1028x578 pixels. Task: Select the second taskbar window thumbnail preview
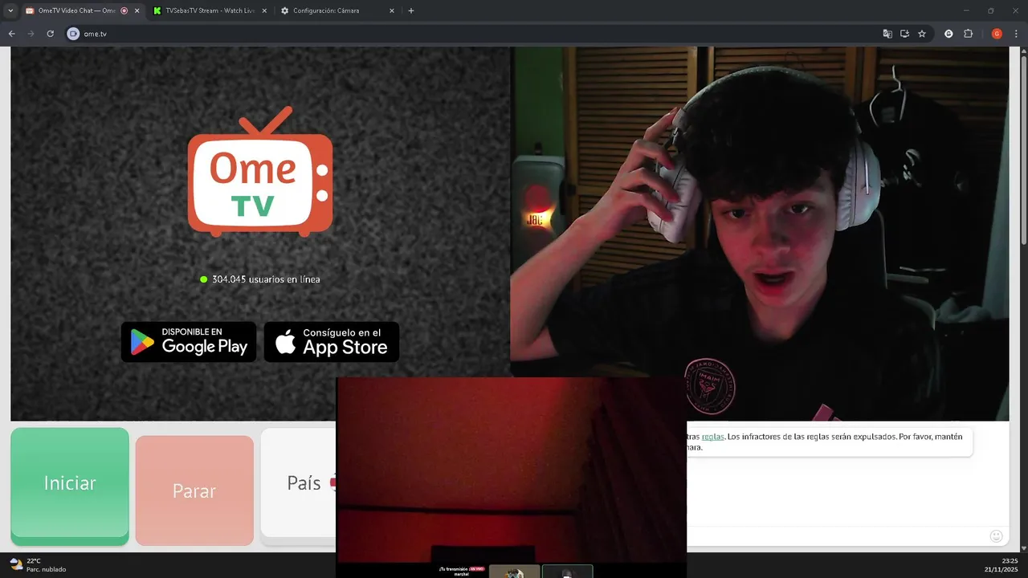567,572
